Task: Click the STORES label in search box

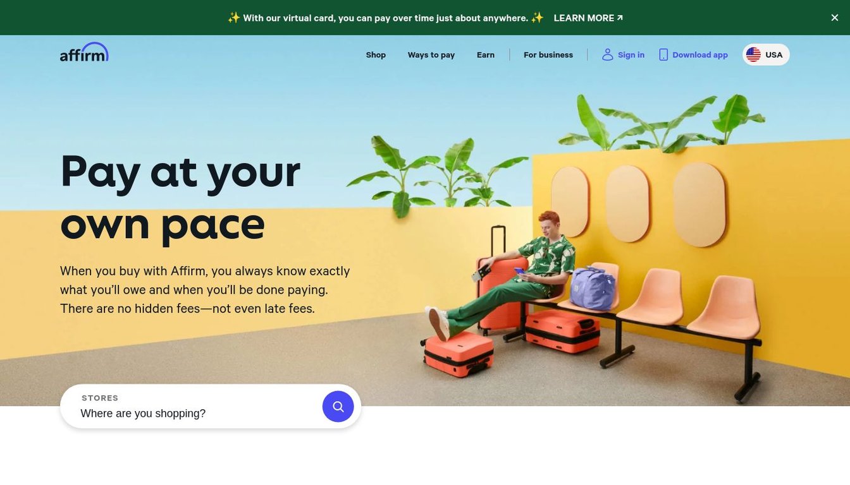Action: click(x=100, y=398)
